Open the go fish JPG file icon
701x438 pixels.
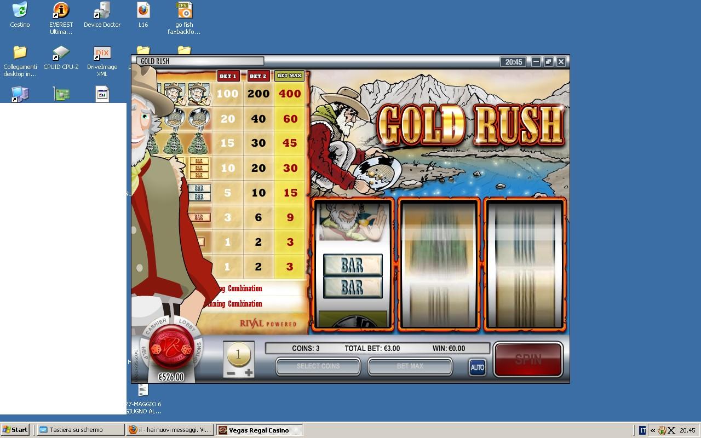coord(184,18)
